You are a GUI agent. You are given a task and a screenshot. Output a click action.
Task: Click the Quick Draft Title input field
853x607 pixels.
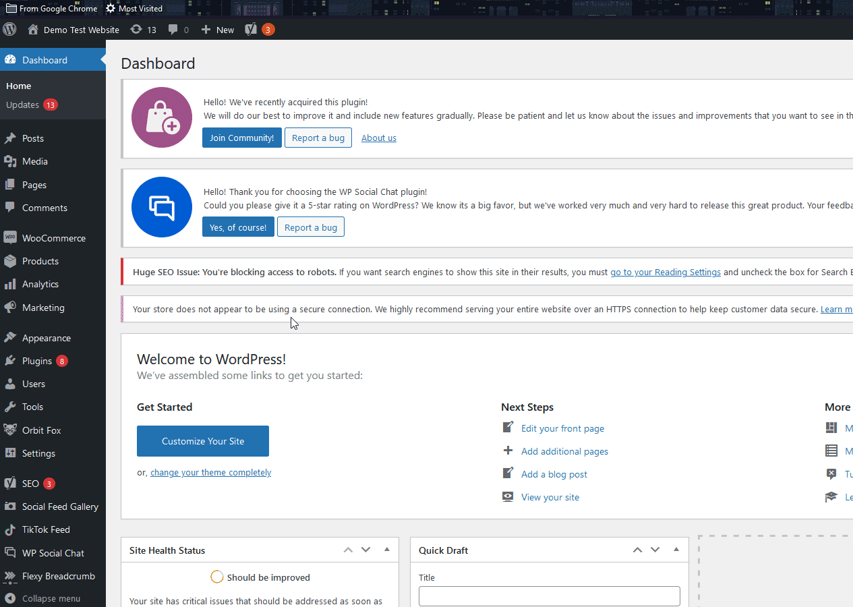click(x=550, y=596)
